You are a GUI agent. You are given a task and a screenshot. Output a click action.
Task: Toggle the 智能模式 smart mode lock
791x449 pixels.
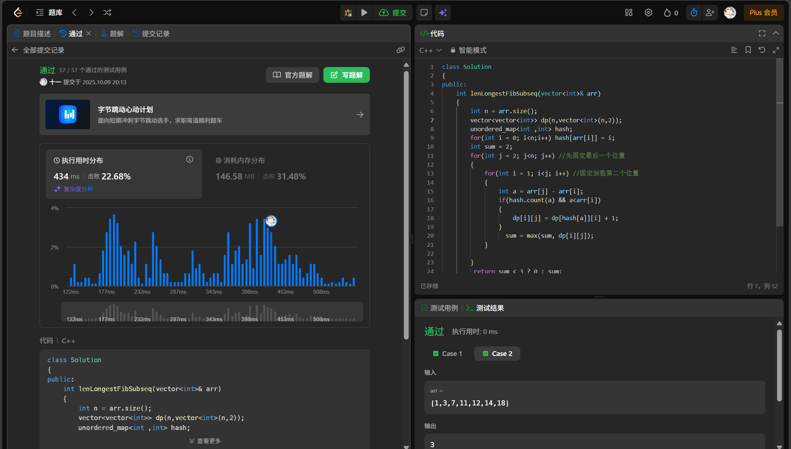tap(468, 50)
